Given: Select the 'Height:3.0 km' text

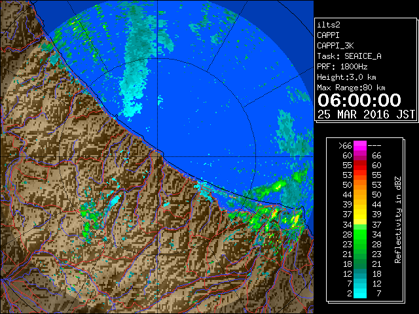Looking at the screenshot, I should 346,77.
